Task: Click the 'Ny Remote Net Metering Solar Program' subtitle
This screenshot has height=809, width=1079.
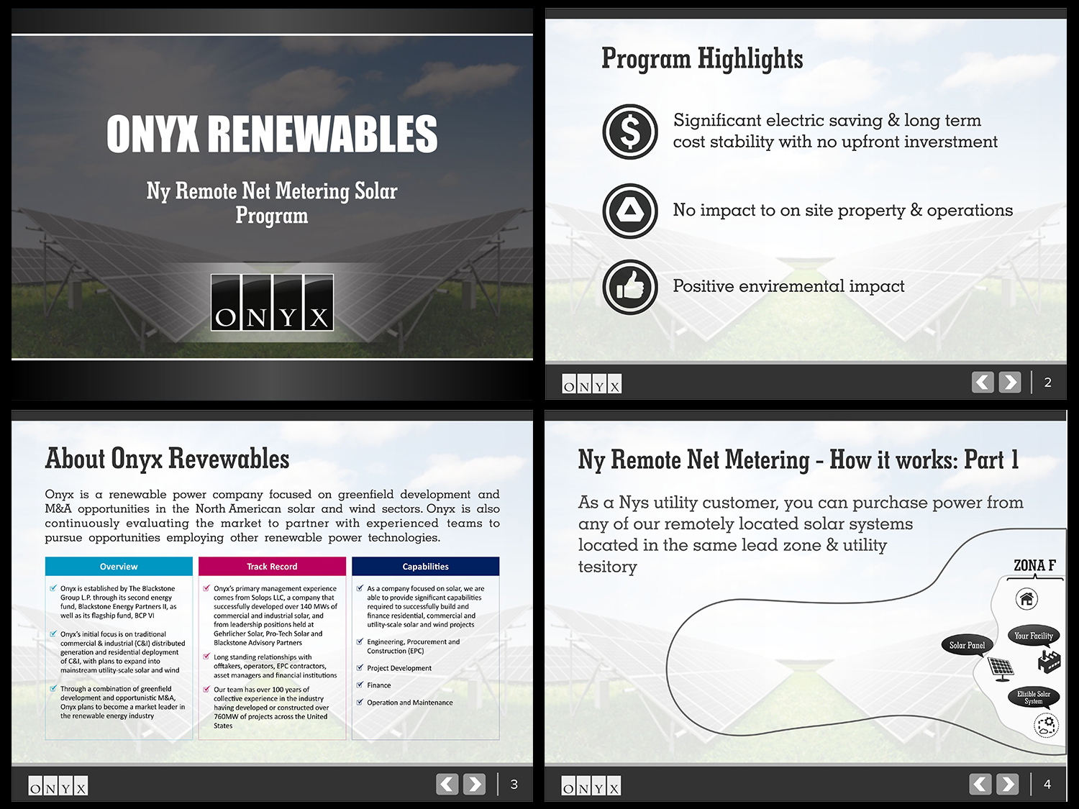Action: [272, 203]
